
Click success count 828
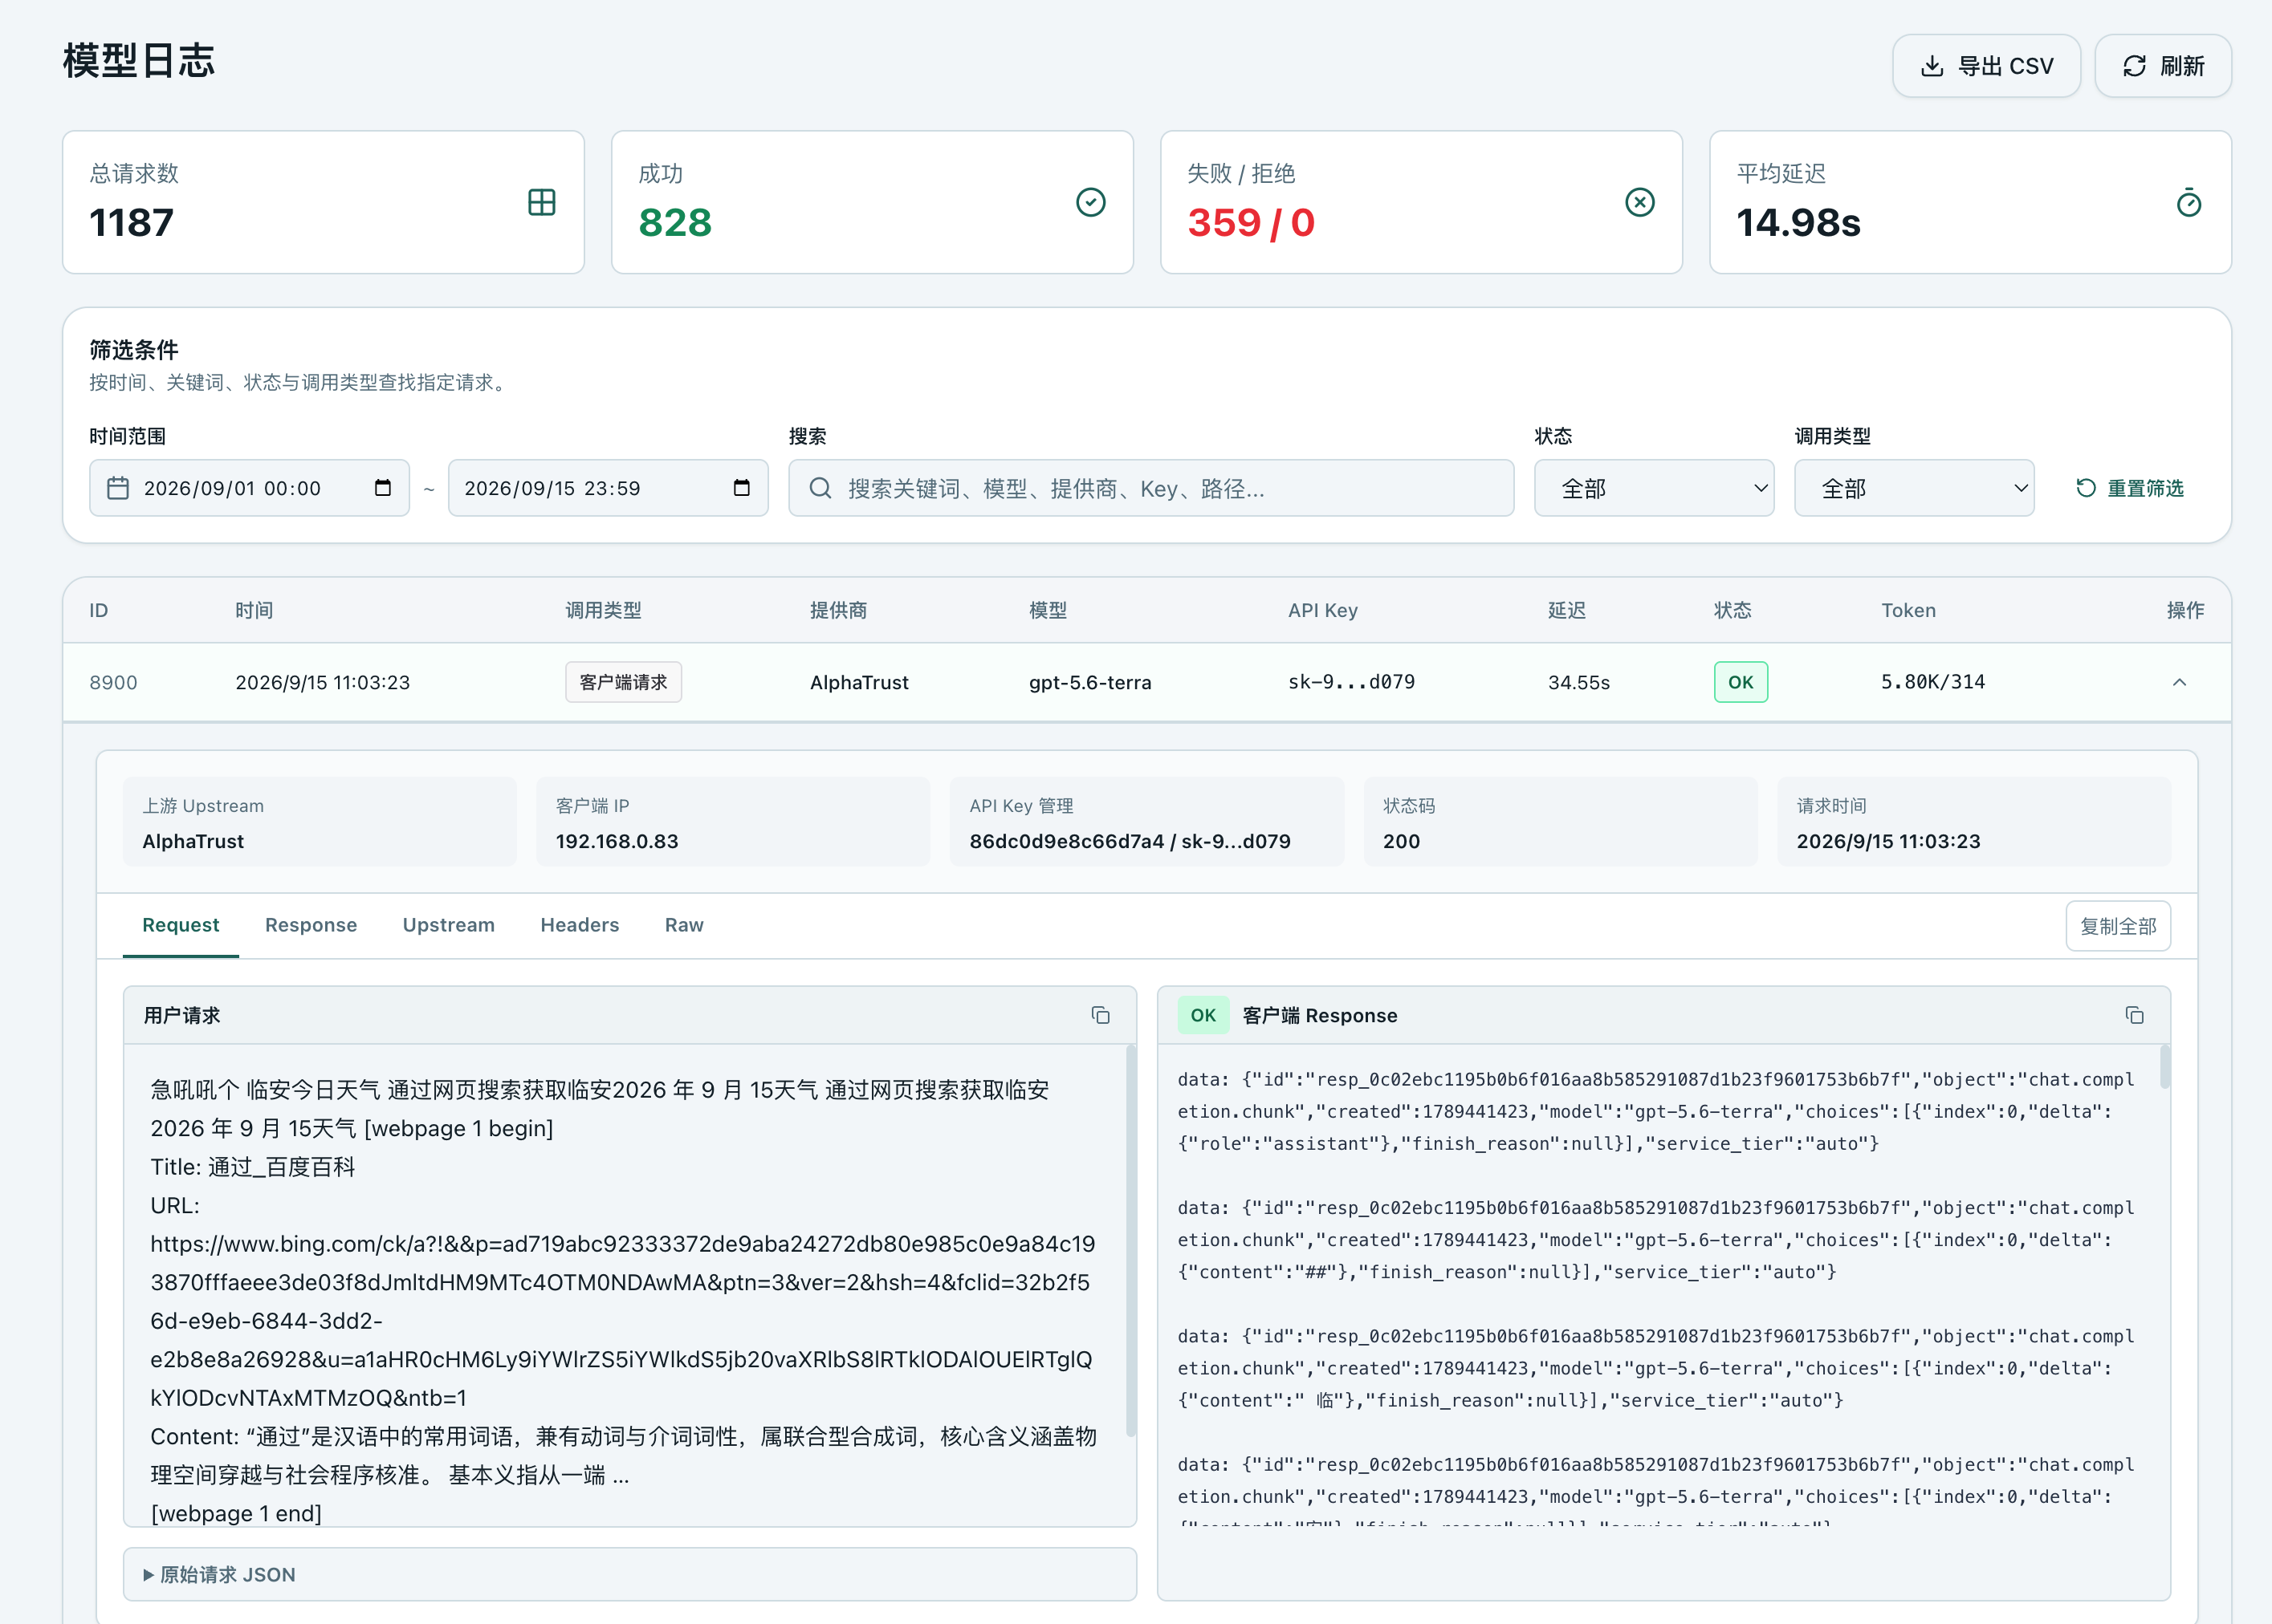click(675, 222)
